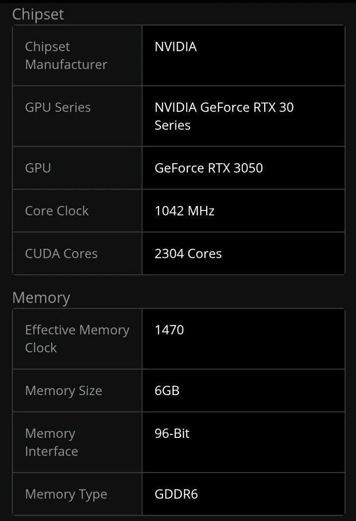Select the Memory Type label
This screenshot has height=521, width=356.
[x=66, y=495]
